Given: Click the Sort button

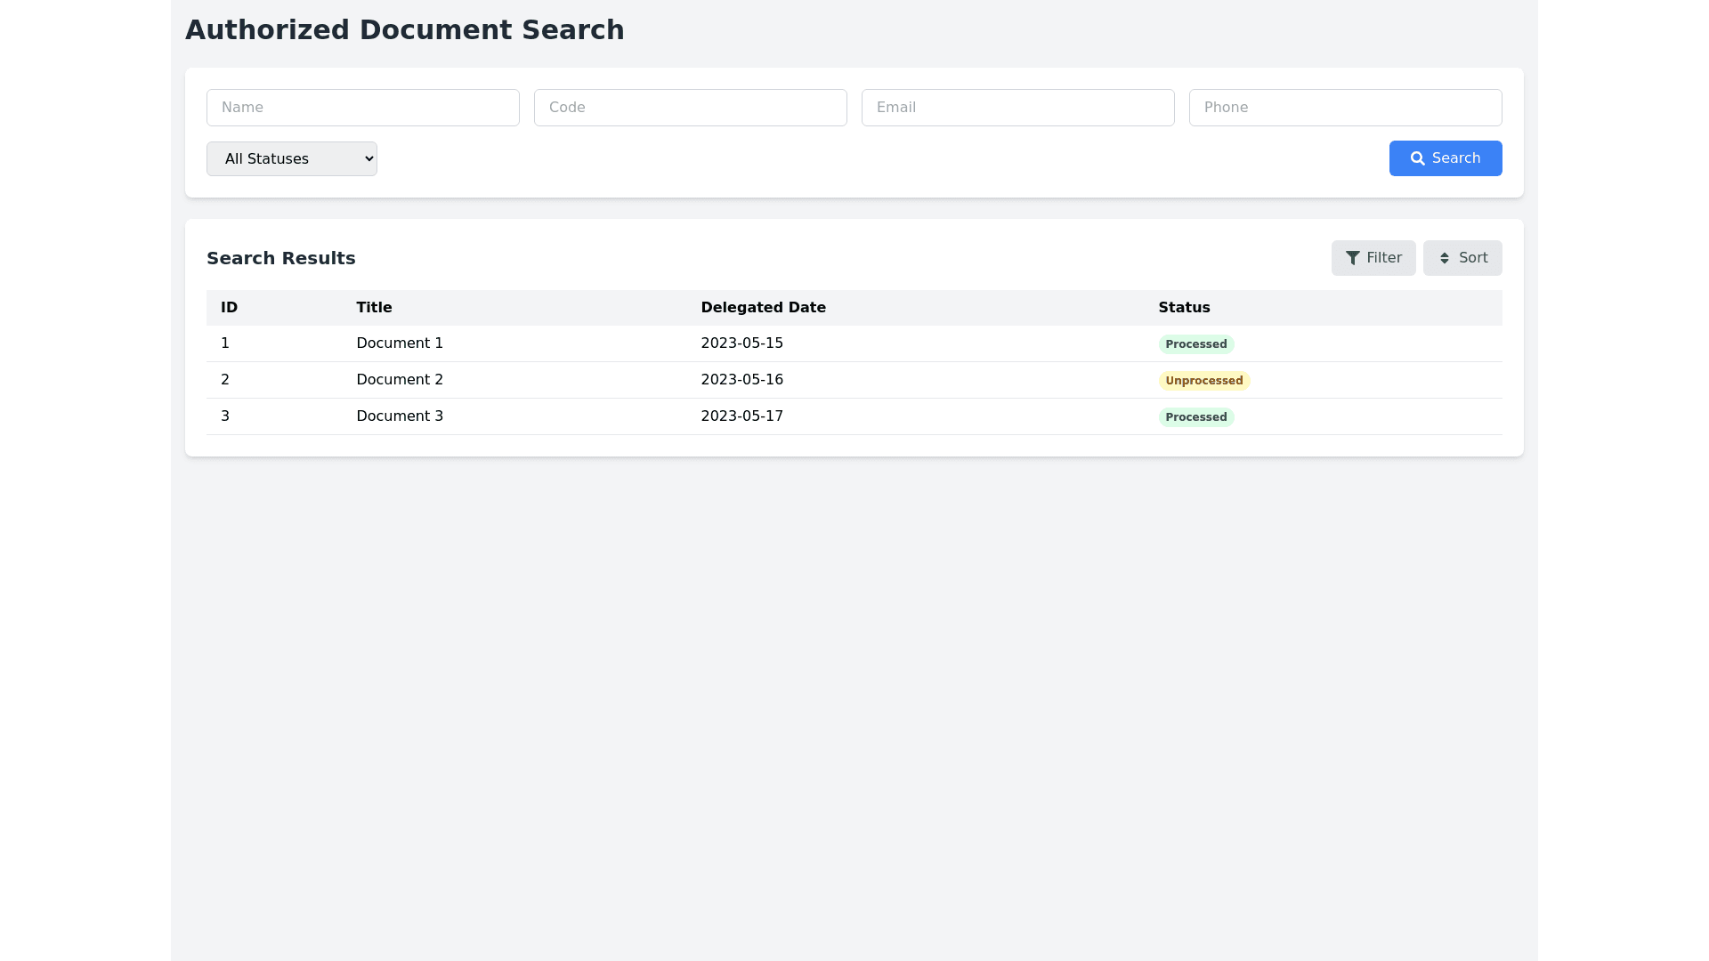Looking at the screenshot, I should [1462, 258].
